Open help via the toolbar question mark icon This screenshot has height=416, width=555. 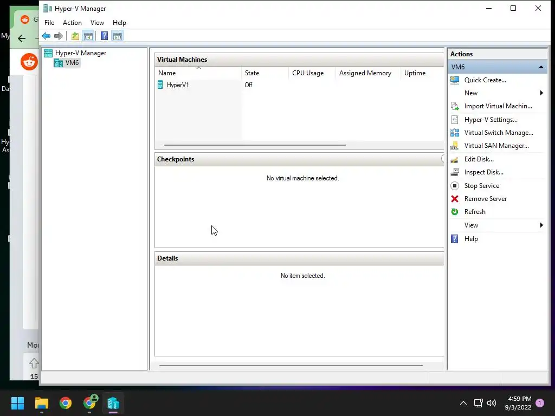point(104,36)
